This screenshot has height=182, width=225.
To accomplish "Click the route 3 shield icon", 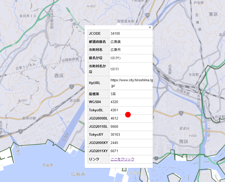I will click(156, 158).
